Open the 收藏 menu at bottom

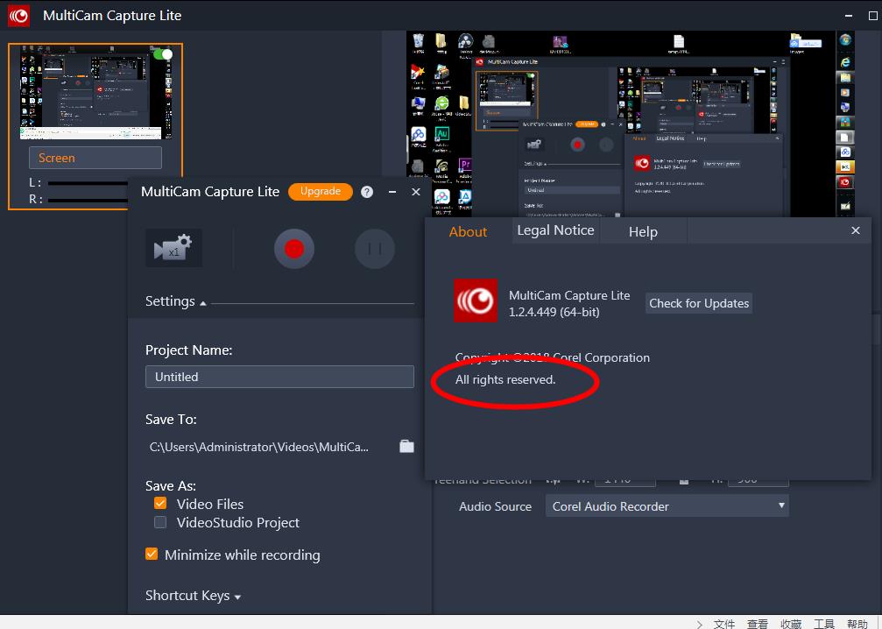point(791,624)
